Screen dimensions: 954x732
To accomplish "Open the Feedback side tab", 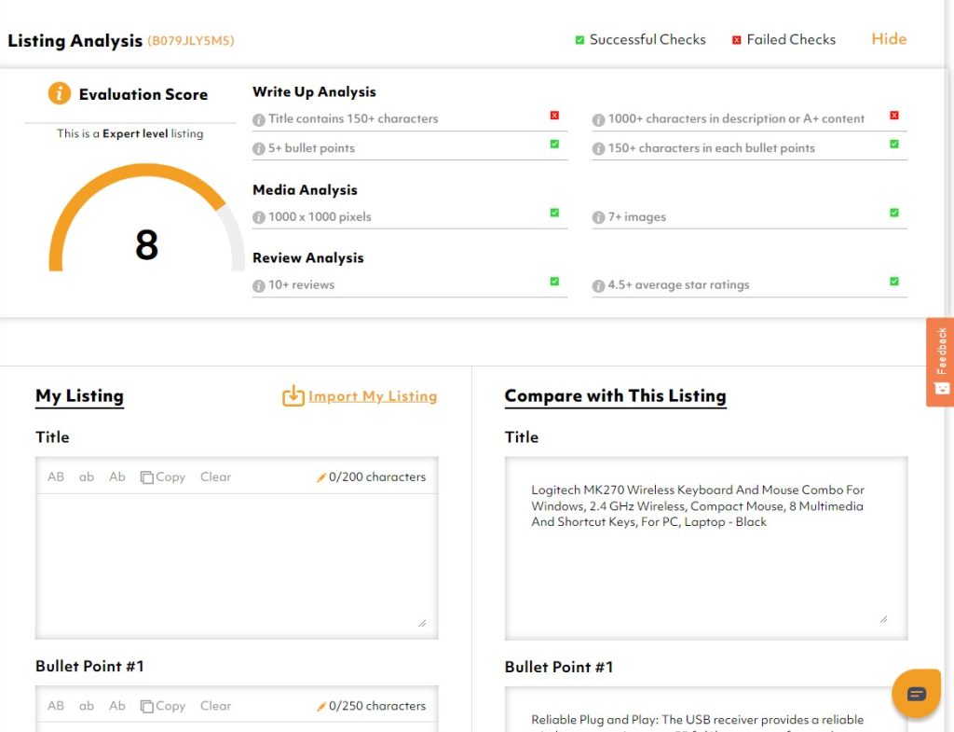I will 940,362.
